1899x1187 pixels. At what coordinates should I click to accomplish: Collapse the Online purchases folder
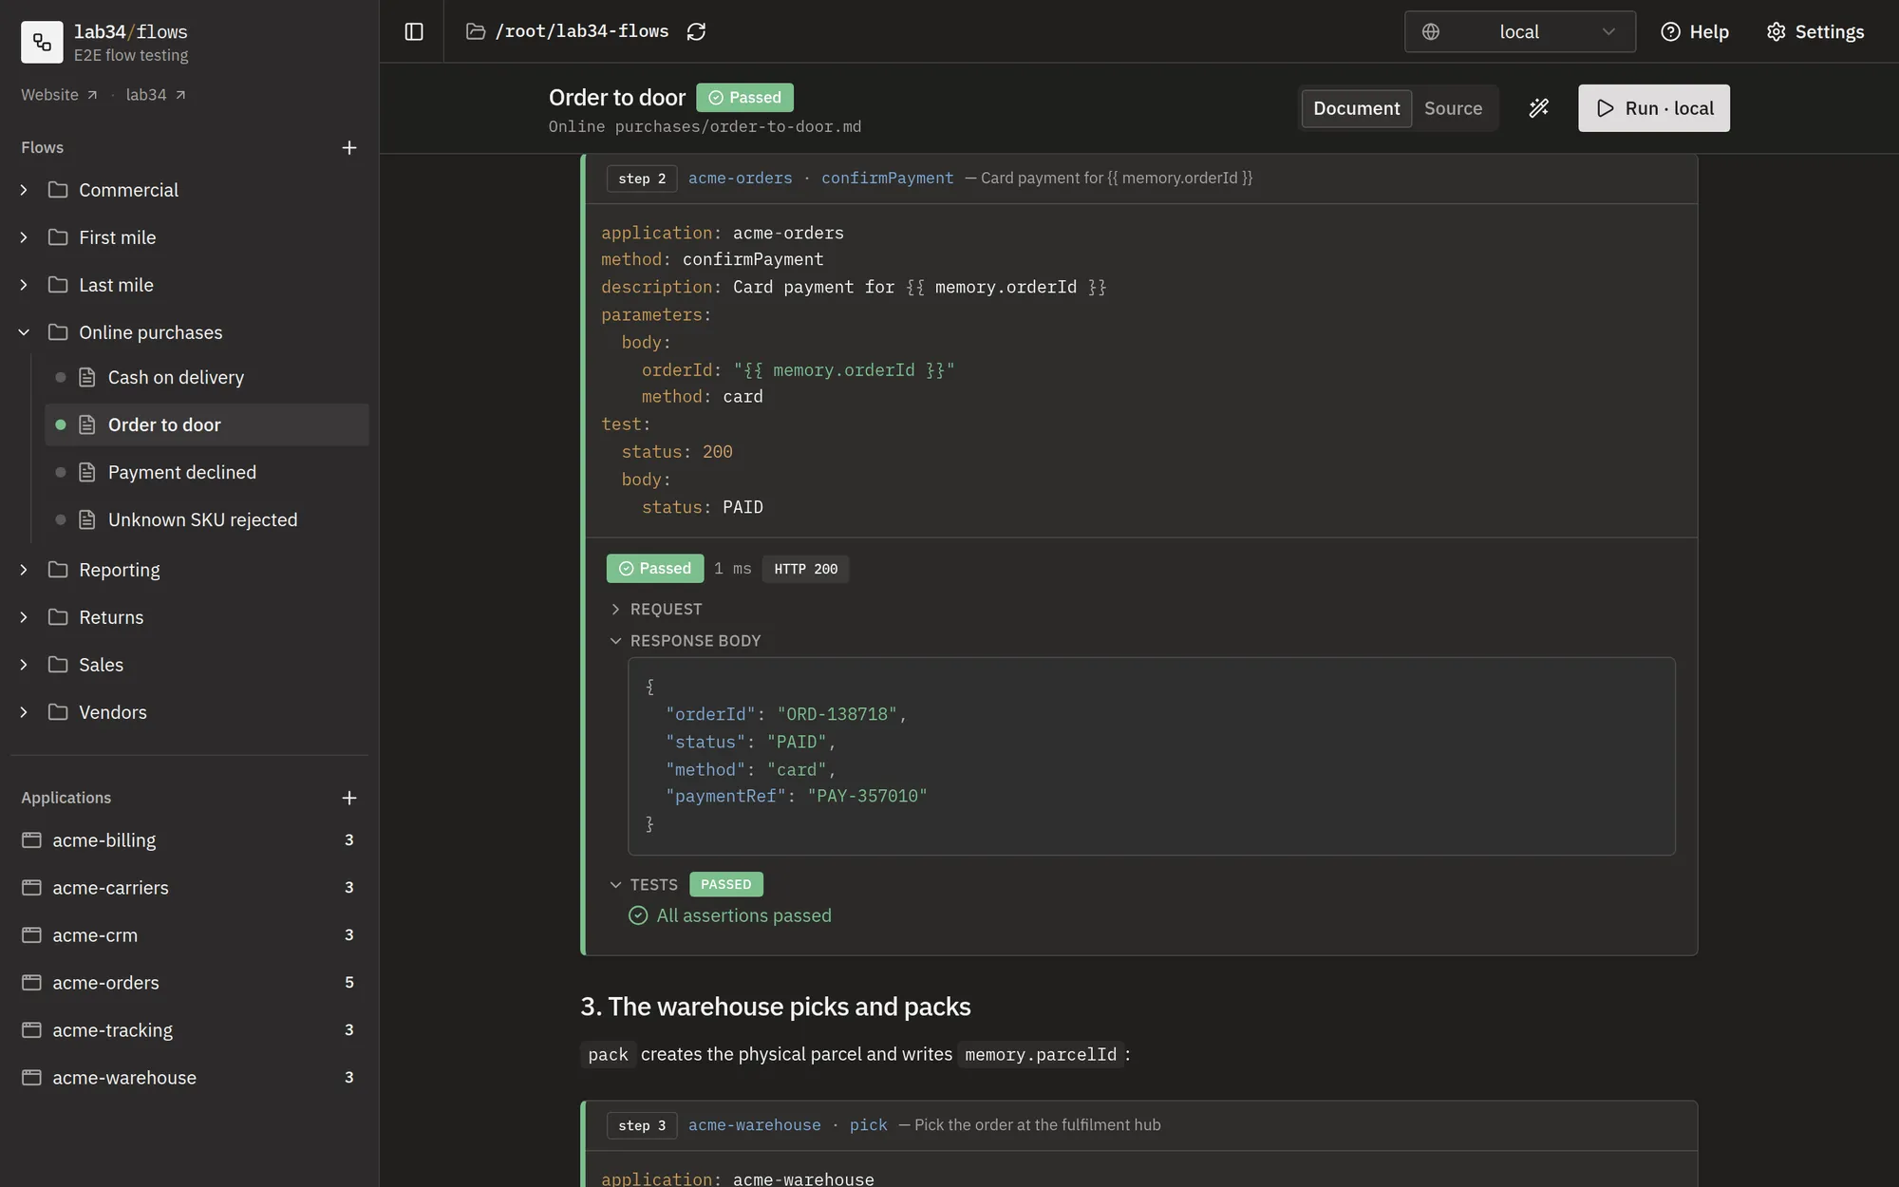click(x=25, y=332)
